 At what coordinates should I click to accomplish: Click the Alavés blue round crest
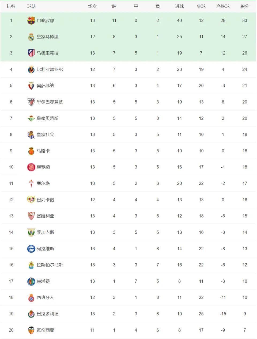tap(31, 249)
